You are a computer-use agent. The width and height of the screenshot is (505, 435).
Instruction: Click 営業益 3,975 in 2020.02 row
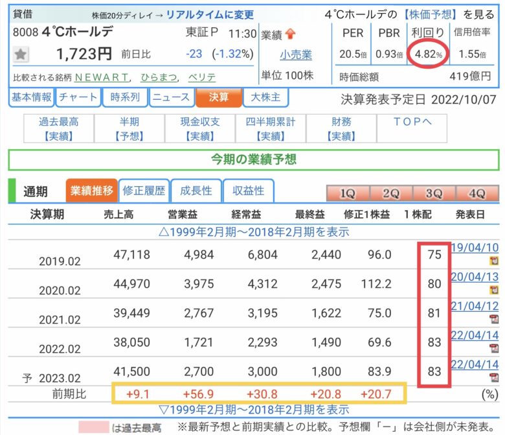click(x=199, y=284)
